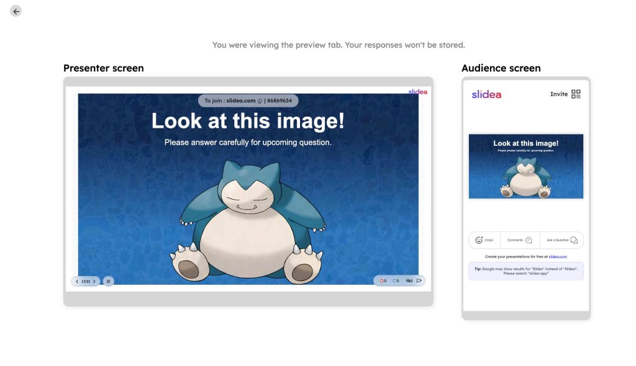Image resolution: width=636 pixels, height=366 pixels.
Task: Click the Emoji smiley icon button
Action: pyautogui.click(x=484, y=240)
